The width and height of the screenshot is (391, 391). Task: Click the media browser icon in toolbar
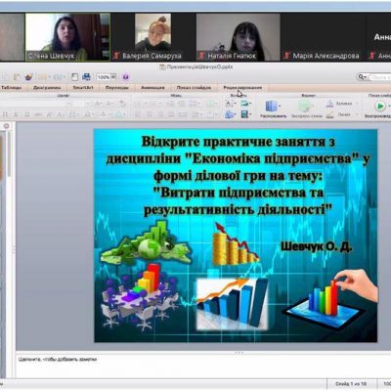86,77
